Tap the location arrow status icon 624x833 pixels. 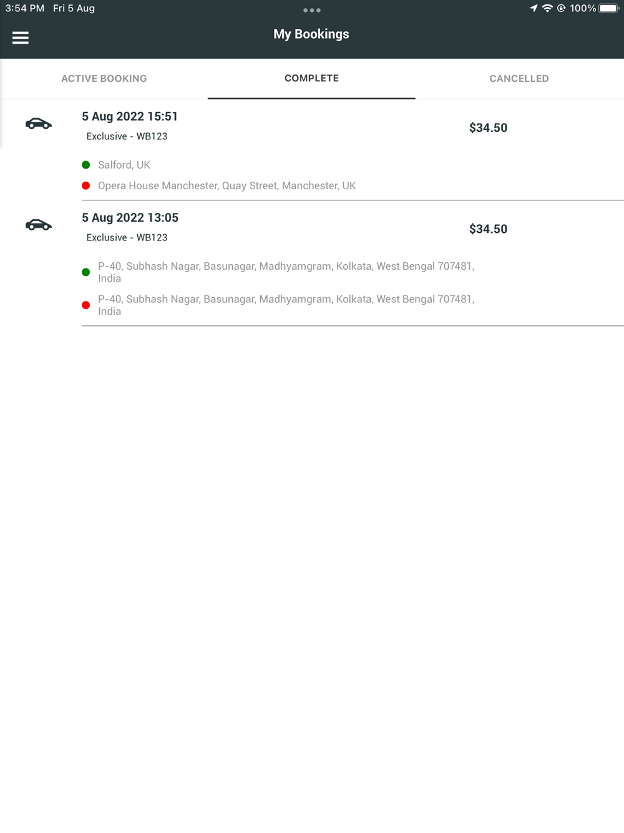pyautogui.click(x=534, y=8)
